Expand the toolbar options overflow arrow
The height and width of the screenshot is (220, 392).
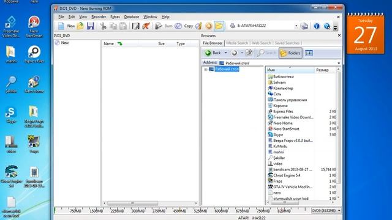[x=336, y=28]
